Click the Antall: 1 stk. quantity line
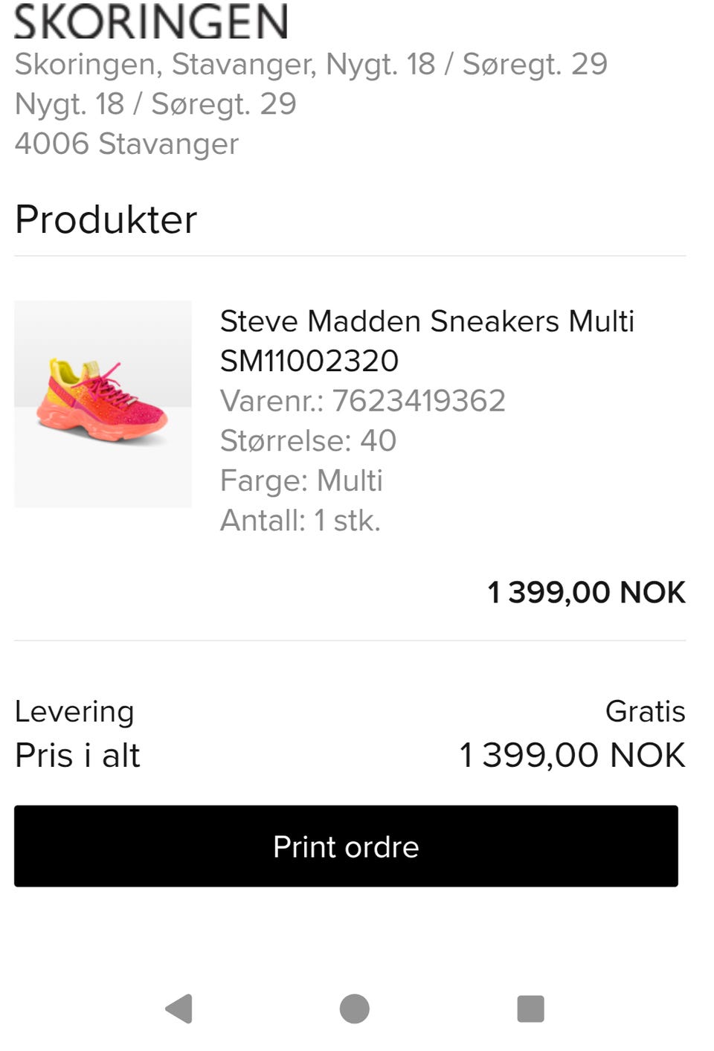The image size is (714, 1051). (300, 521)
